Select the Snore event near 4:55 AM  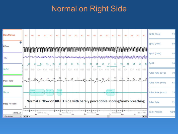tap(110, 92)
